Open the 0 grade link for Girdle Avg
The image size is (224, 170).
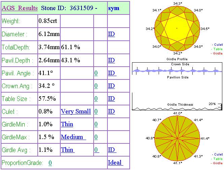97,150
